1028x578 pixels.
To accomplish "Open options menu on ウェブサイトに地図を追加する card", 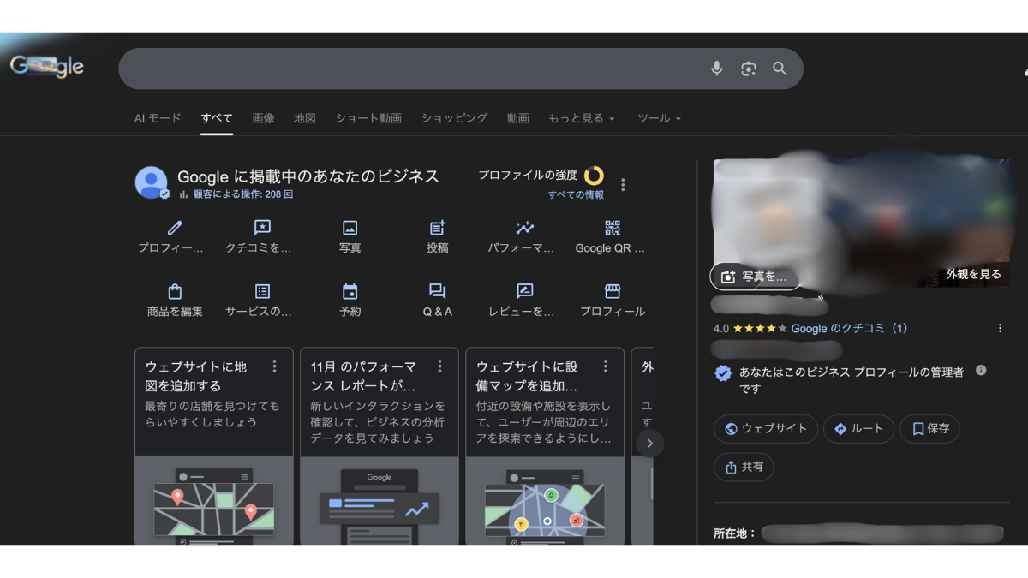I will tap(274, 366).
